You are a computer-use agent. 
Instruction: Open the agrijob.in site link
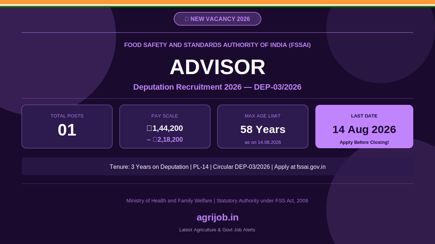pos(217,218)
